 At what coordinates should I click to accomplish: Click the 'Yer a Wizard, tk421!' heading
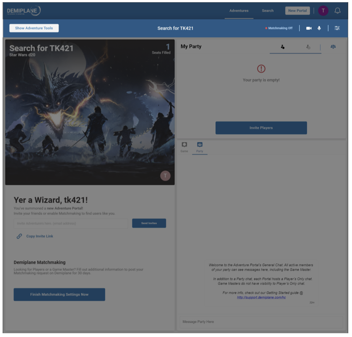click(51, 200)
